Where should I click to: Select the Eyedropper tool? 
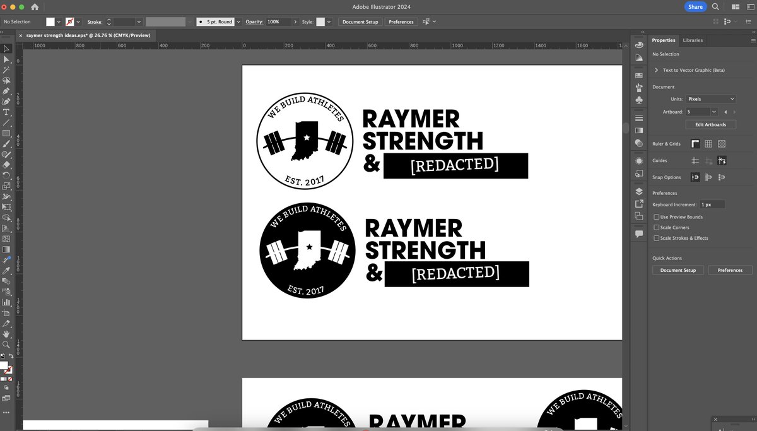[6, 270]
